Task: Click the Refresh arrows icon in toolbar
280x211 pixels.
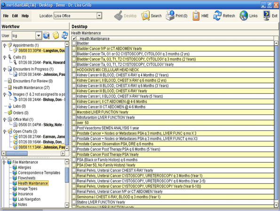Action: pyautogui.click(x=217, y=15)
